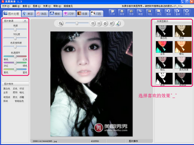This screenshot has height=145, width=194.
Task: Open the 打开 (Open file) toolbar icon
Action: pyautogui.click(x=113, y=12)
